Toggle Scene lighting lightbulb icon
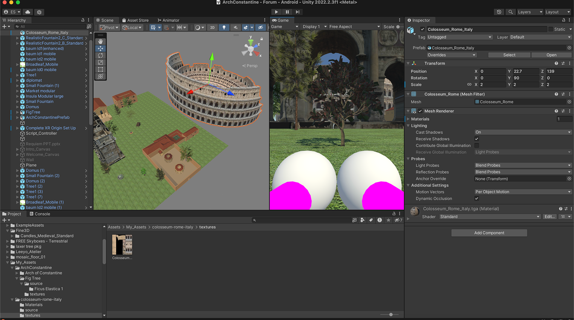 coord(224,27)
